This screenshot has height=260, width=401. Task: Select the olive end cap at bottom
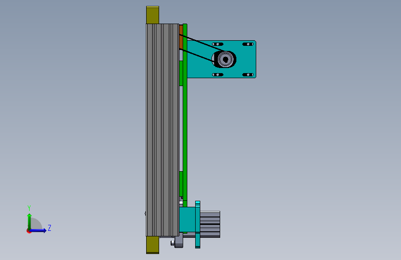click(x=153, y=245)
